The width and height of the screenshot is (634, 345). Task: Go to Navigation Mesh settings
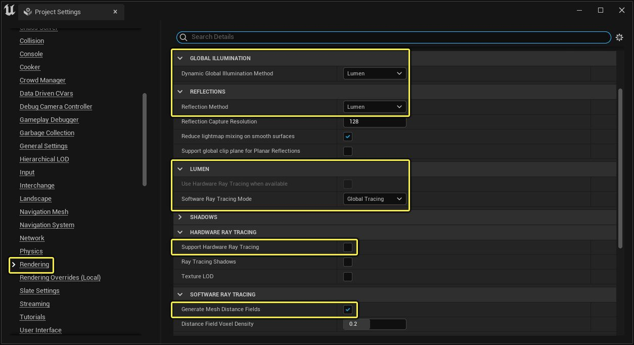click(44, 212)
